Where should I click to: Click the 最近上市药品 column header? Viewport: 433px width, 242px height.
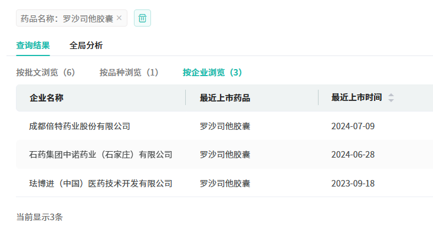[225, 98]
